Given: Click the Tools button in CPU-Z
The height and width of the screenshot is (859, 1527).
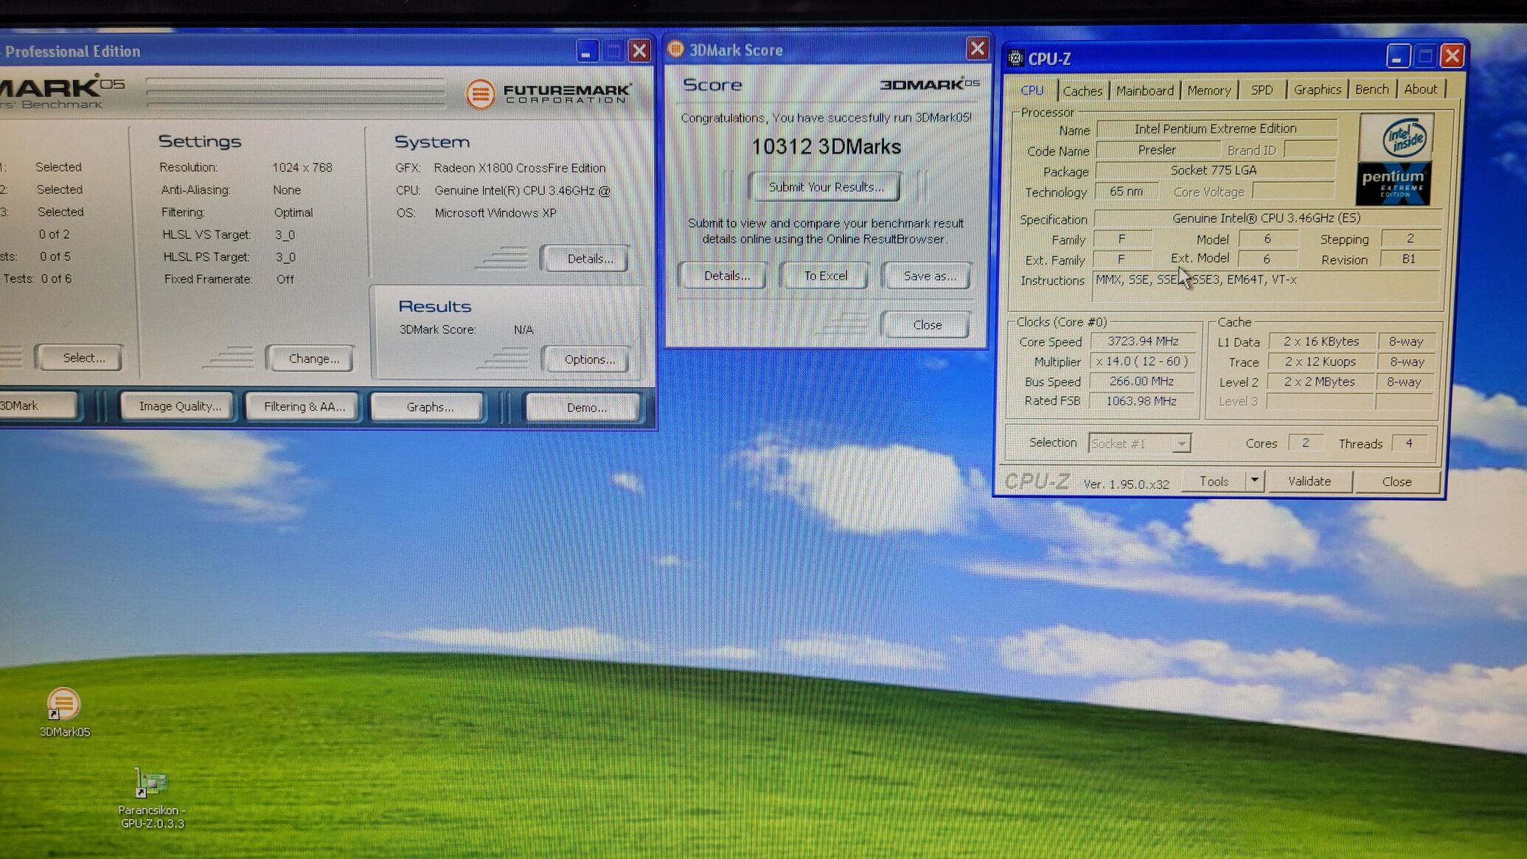Looking at the screenshot, I should (1214, 481).
